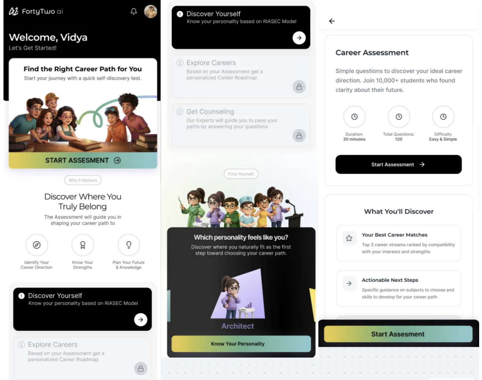Tap the Identify Your Career Direction compass icon
Screen dimensions: 482x380
point(37,245)
